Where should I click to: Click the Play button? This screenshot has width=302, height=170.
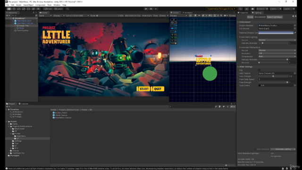(146, 9)
